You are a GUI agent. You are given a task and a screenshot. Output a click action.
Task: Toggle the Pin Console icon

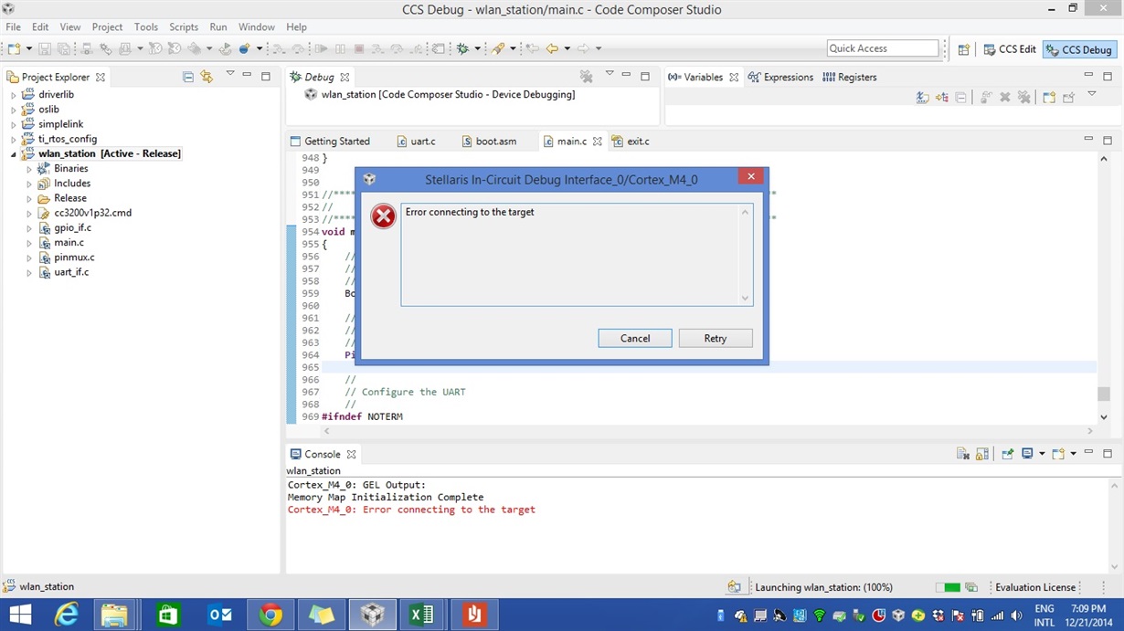point(1007,454)
